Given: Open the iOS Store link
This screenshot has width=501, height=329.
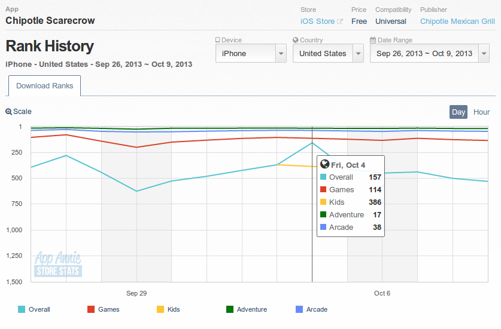Looking at the screenshot, I should (317, 21).
